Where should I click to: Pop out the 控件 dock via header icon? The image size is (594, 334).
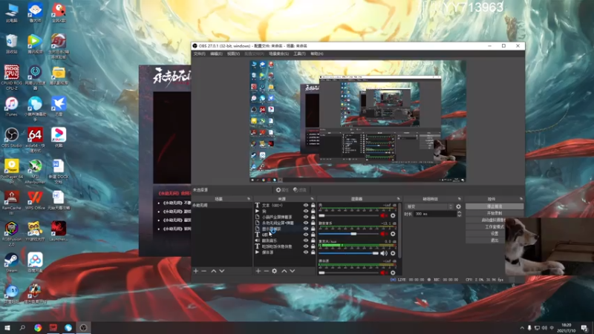pos(521,199)
